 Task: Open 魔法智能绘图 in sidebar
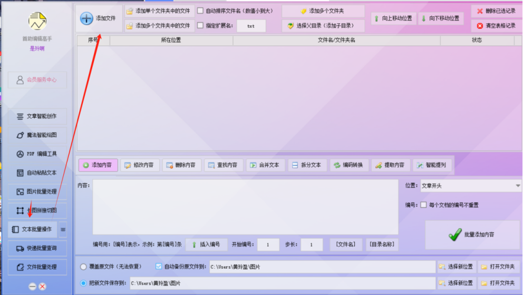coord(37,135)
